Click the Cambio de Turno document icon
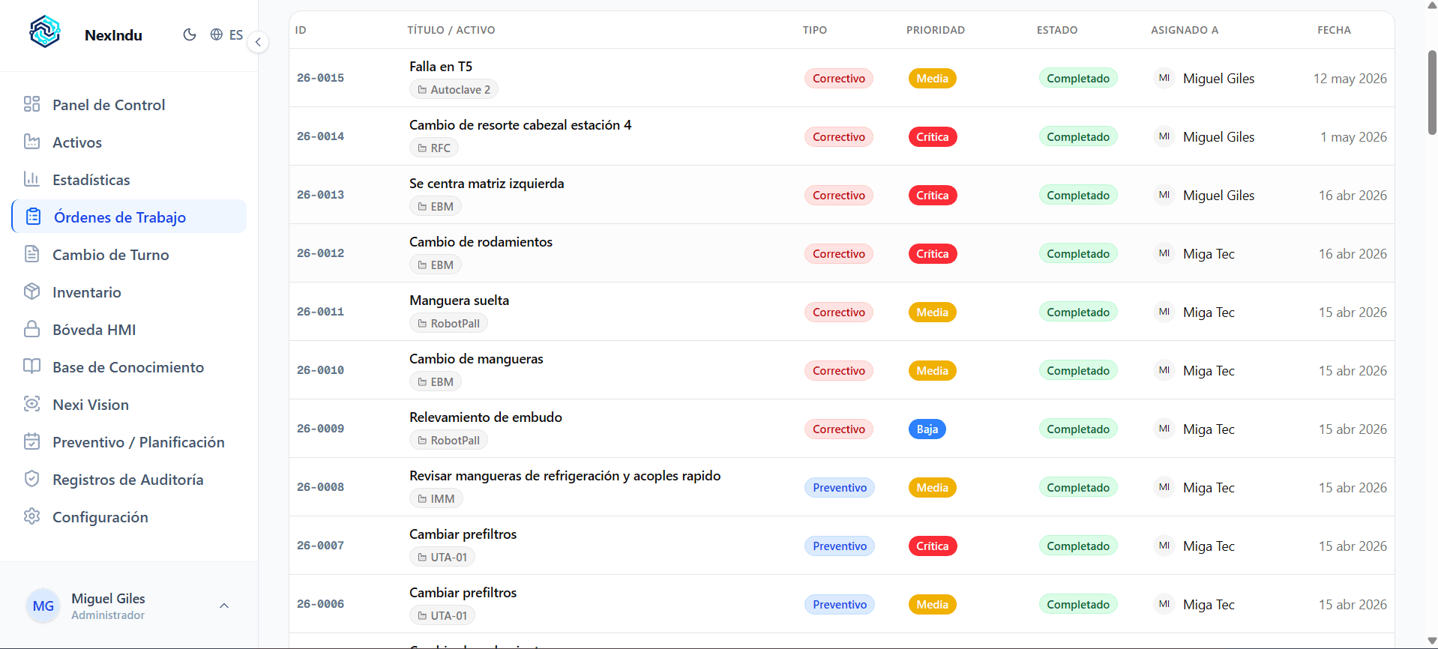Viewport: 1438px width, 649px height. (x=31, y=254)
